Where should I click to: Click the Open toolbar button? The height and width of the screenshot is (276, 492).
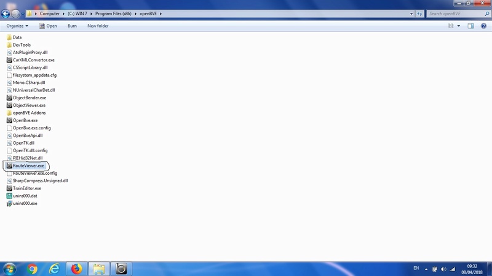coord(48,26)
